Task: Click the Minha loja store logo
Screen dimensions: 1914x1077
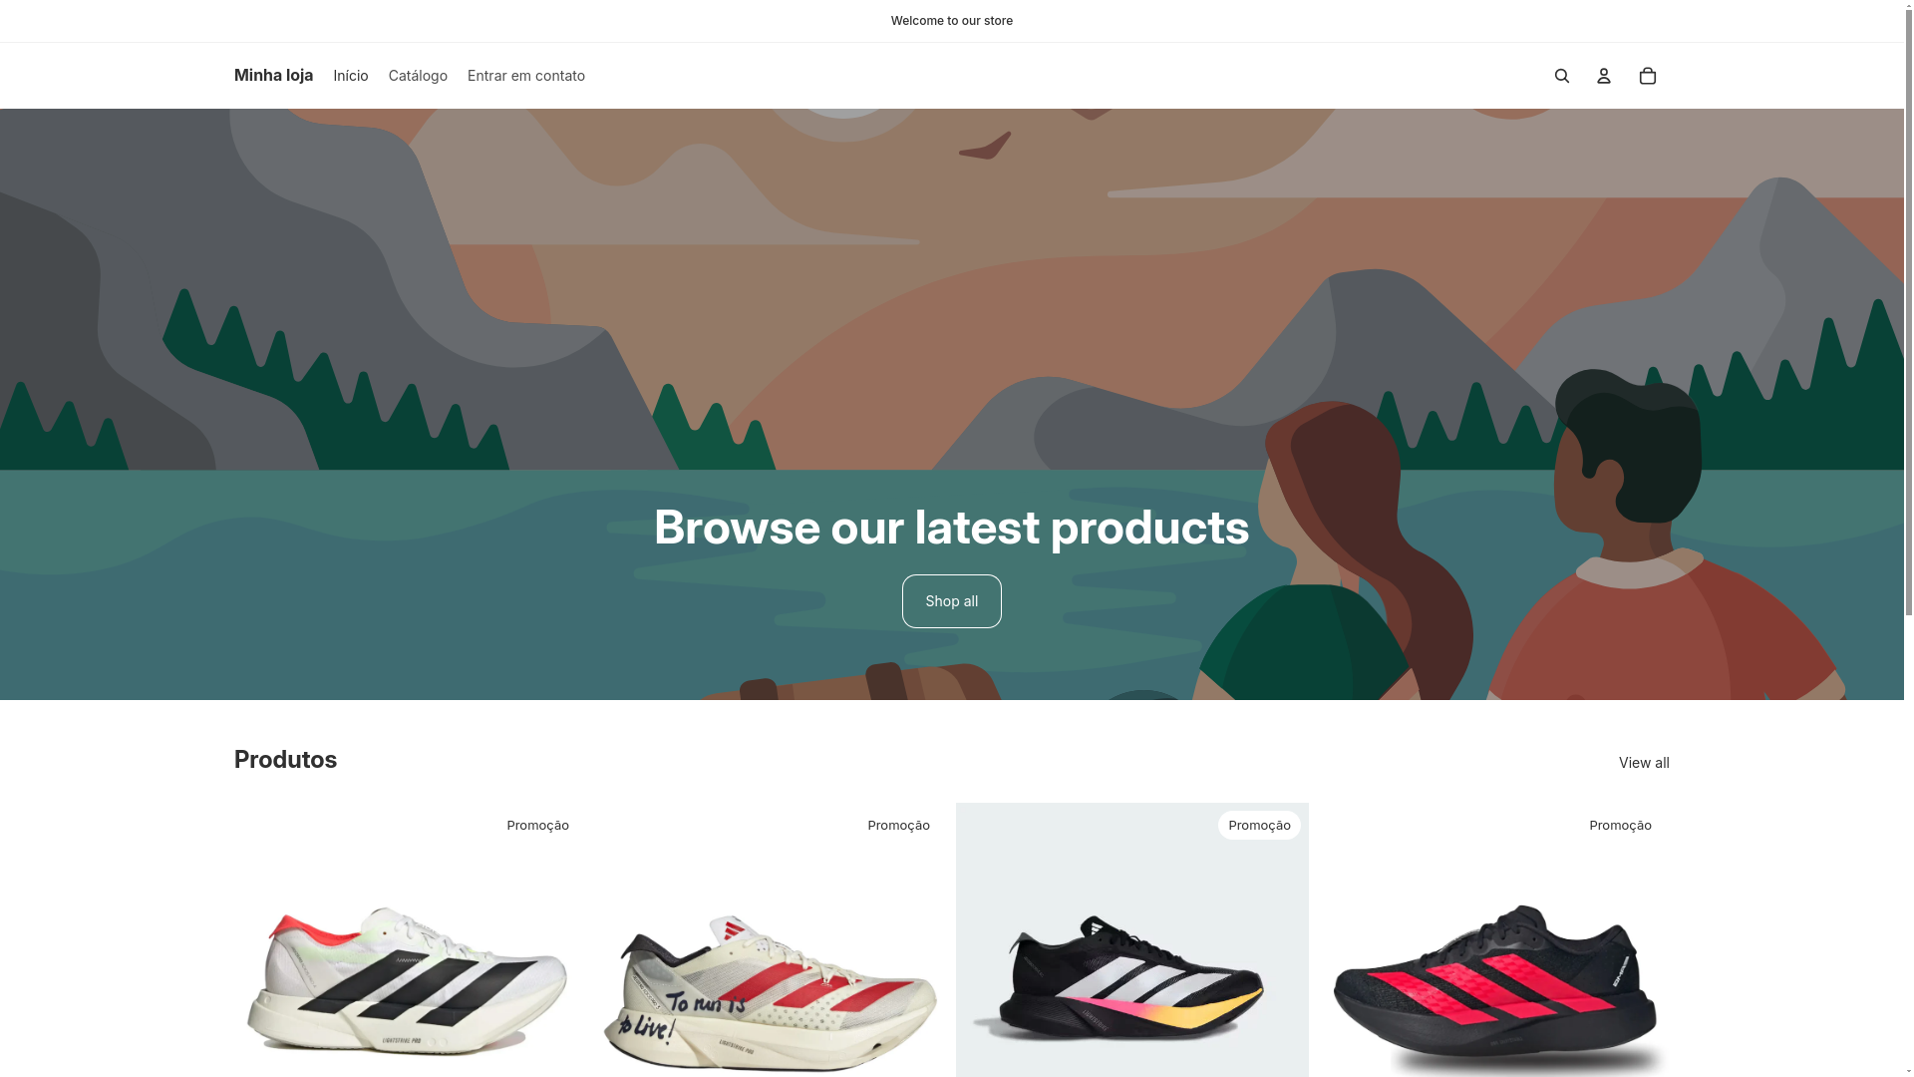Action: coord(273,76)
